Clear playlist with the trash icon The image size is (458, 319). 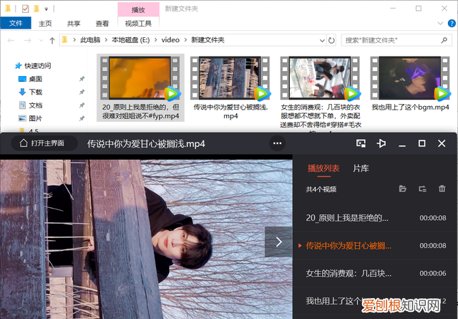point(442,189)
